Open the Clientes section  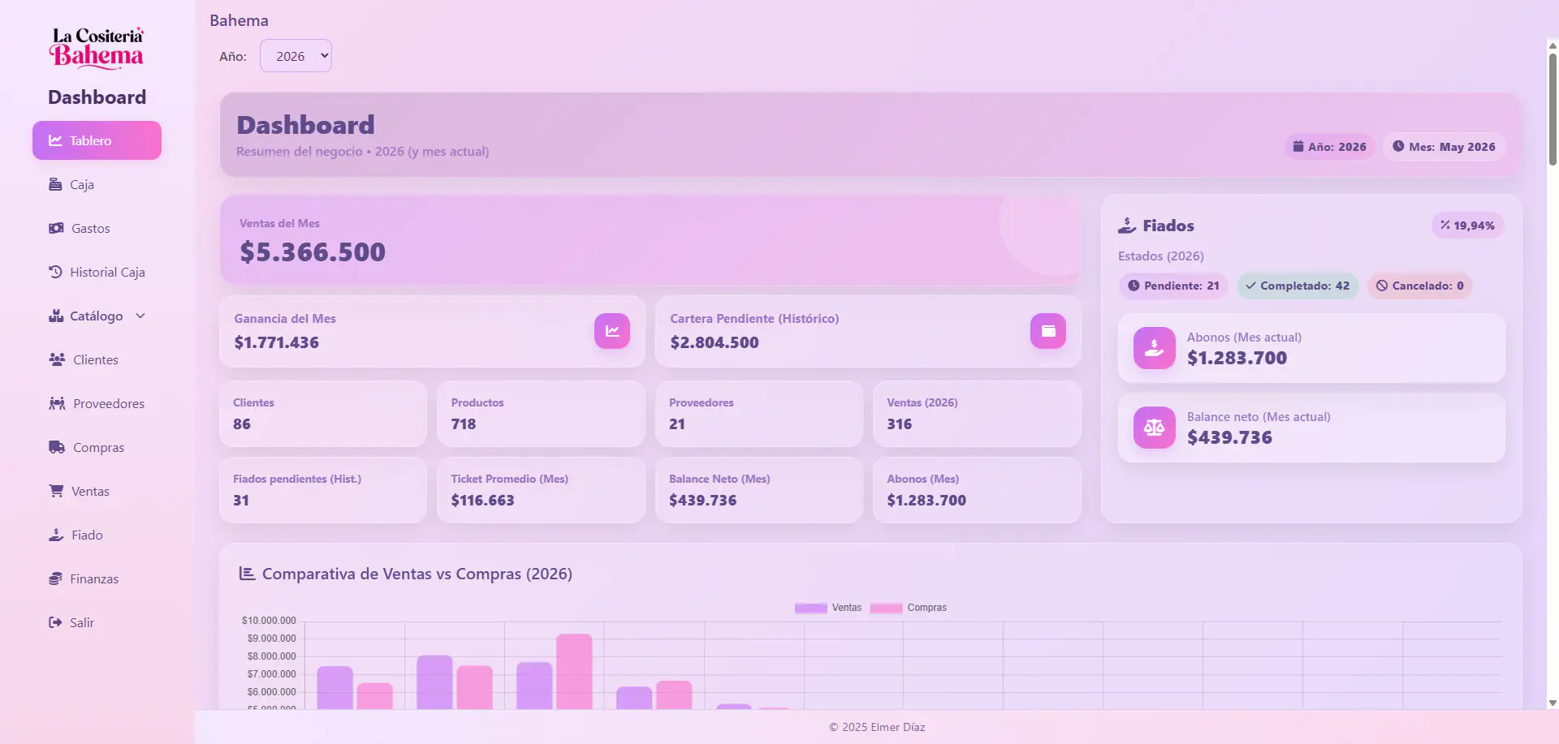point(97,359)
